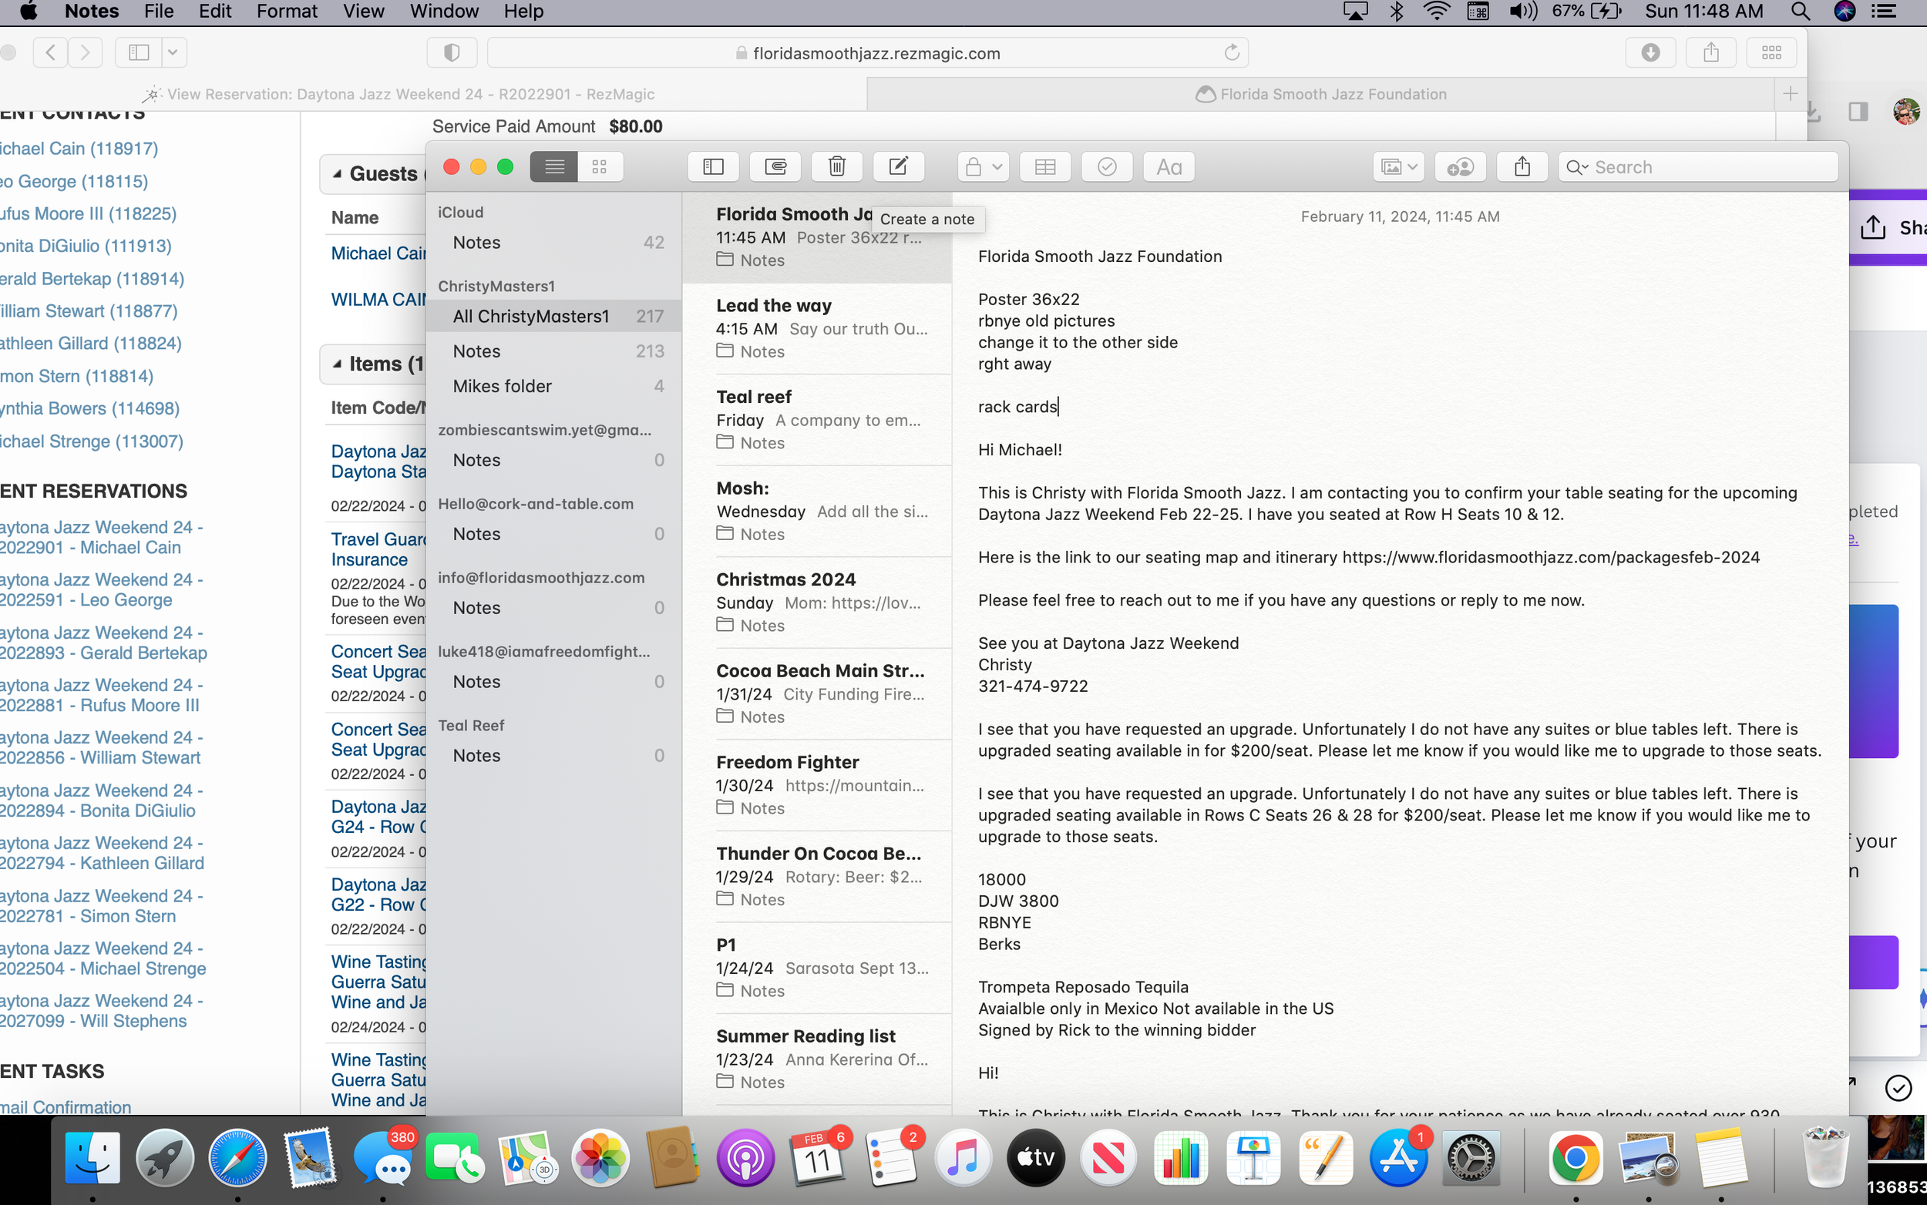Open the Teal reef note
The width and height of the screenshot is (1927, 1205).
coord(817,420)
